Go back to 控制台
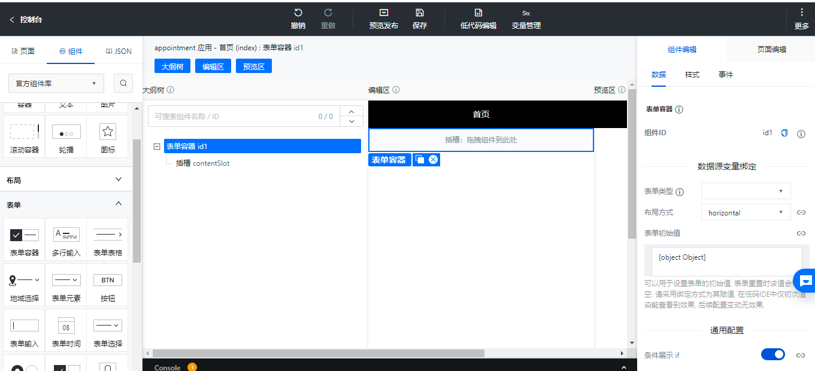The height and width of the screenshot is (371, 815). coord(26,19)
